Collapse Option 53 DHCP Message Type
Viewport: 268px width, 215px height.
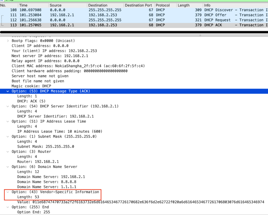[x=8, y=91]
